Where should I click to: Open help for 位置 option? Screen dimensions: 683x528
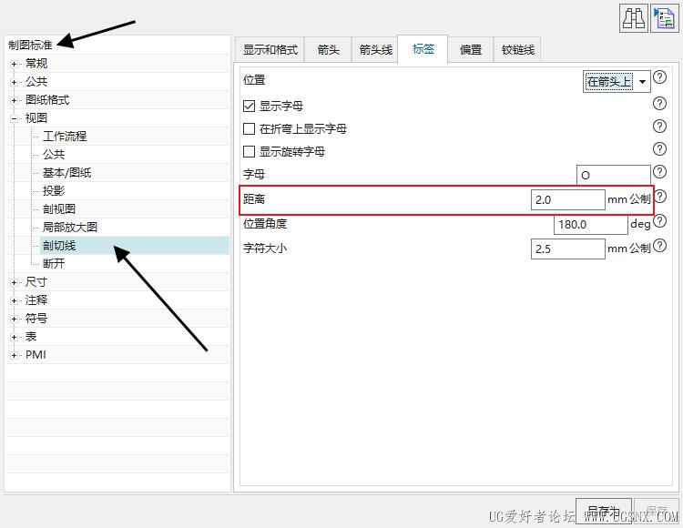point(660,77)
